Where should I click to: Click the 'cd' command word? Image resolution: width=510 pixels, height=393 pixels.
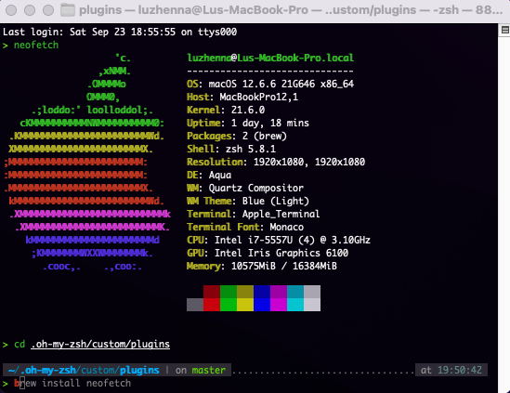tap(20, 344)
